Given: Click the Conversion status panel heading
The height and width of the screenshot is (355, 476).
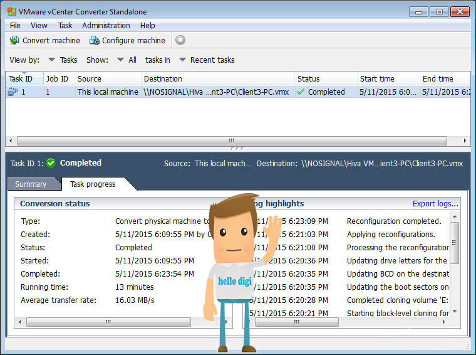Looking at the screenshot, I should pyautogui.click(x=55, y=203).
